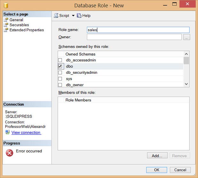Select the 'db_accessadmin' schema row text
This screenshot has height=178, width=198.
[x=81, y=60]
